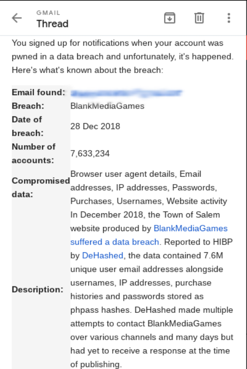Open the three-dot overflow menu
This screenshot has height=369, width=247.
coord(229,18)
